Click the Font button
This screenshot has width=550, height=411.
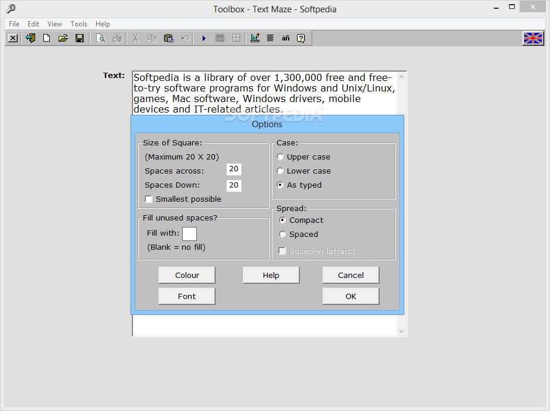(187, 296)
